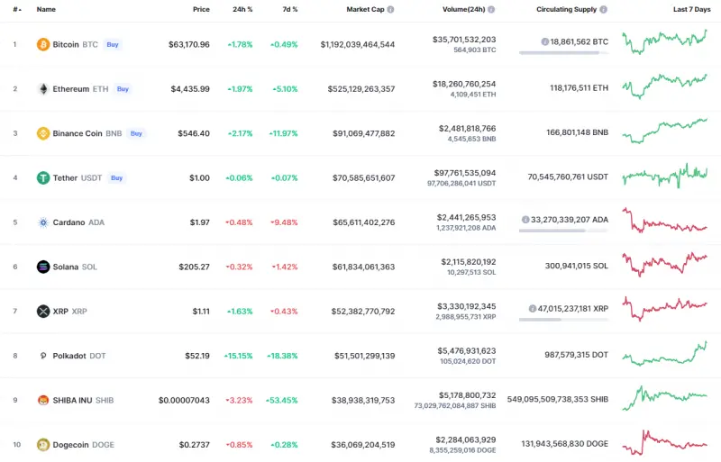Screen dimensions: 721x462
Task: Sort by the 24h % column header
Action: 242,9
